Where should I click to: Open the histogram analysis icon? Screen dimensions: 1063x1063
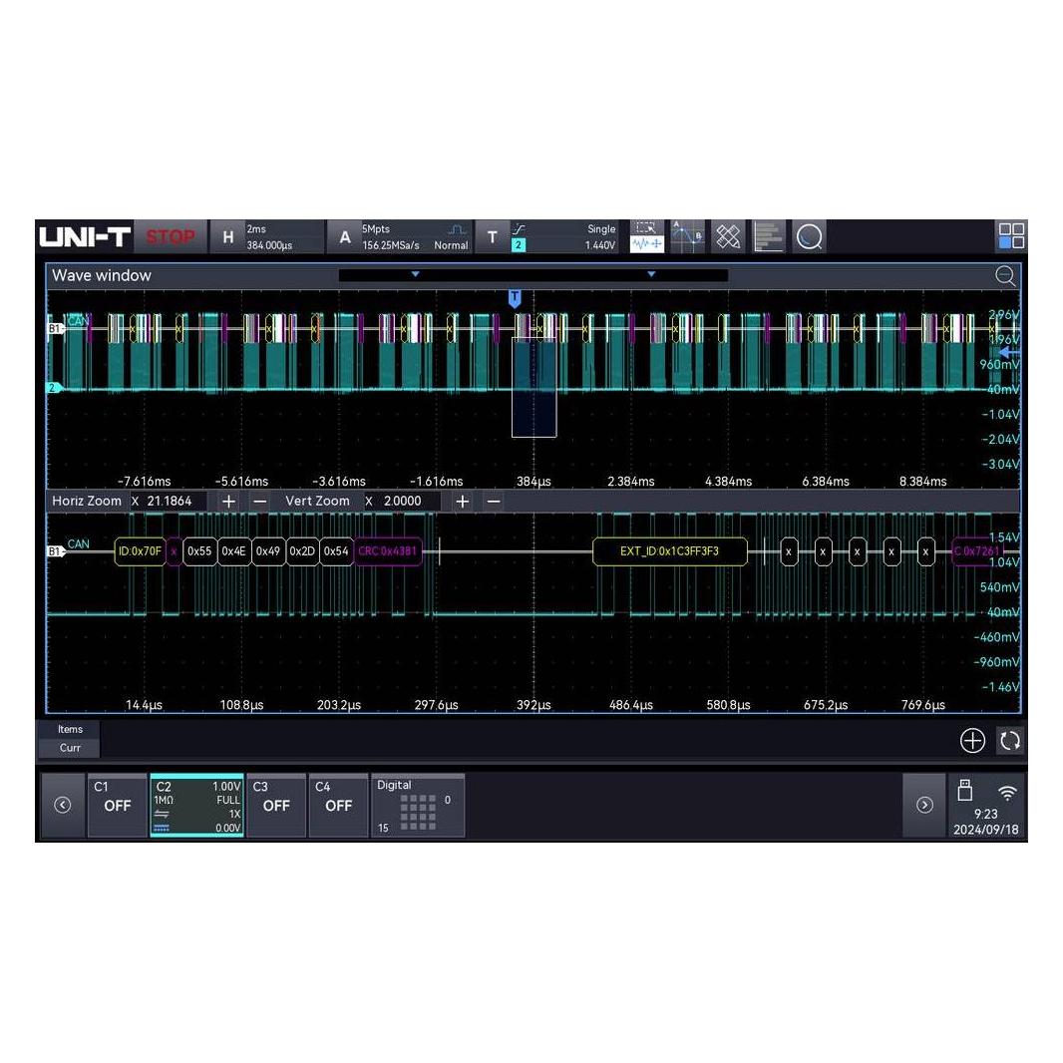(x=768, y=236)
